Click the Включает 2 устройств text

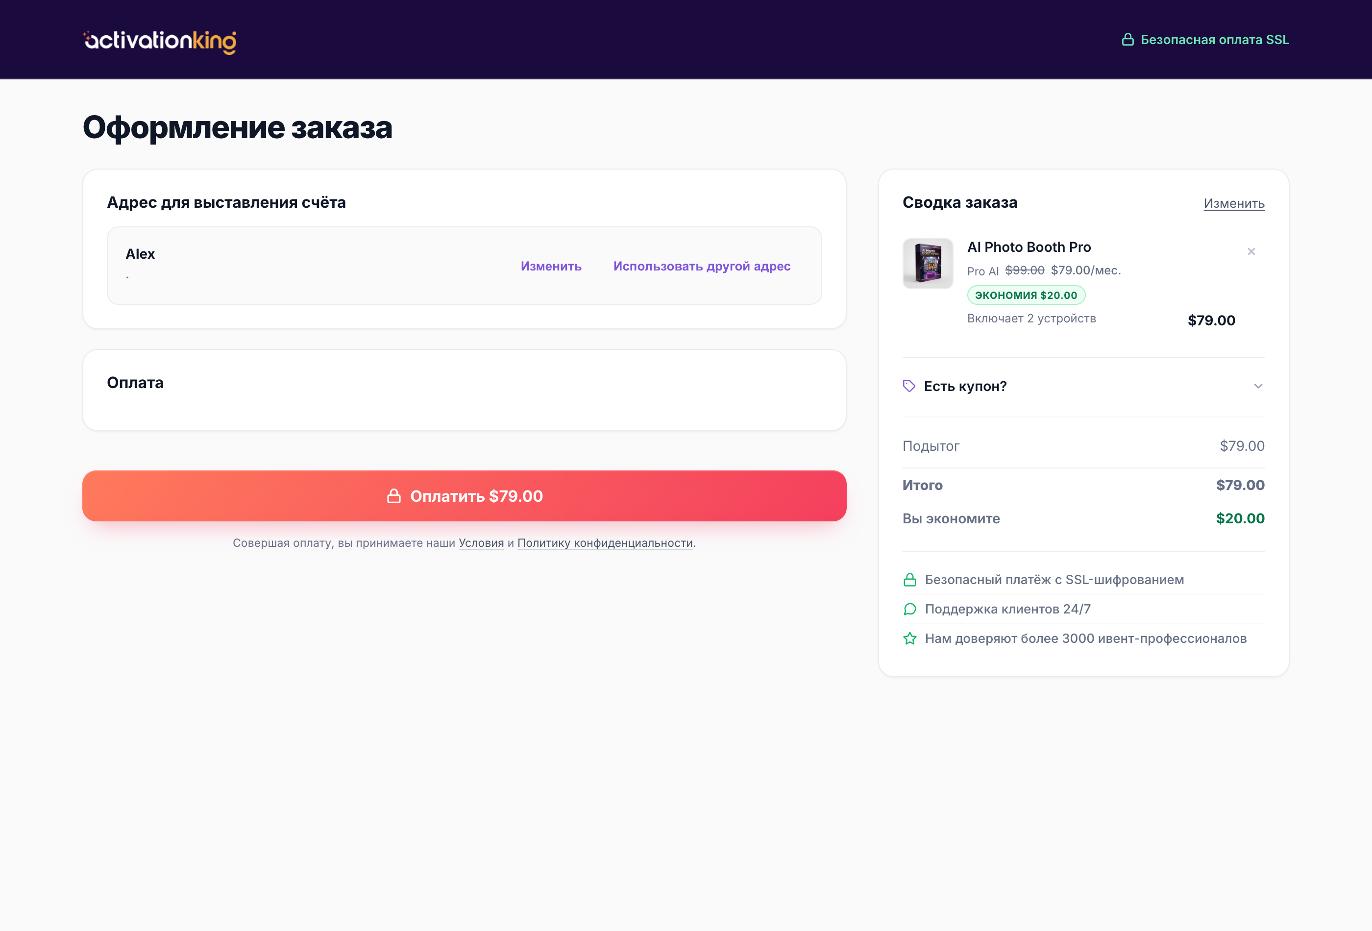[1031, 318]
